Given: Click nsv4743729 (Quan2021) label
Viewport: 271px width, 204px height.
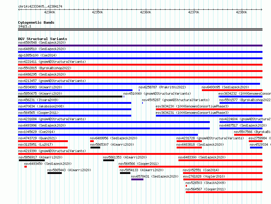Looking at the screenshot, I should tap(37, 138).
